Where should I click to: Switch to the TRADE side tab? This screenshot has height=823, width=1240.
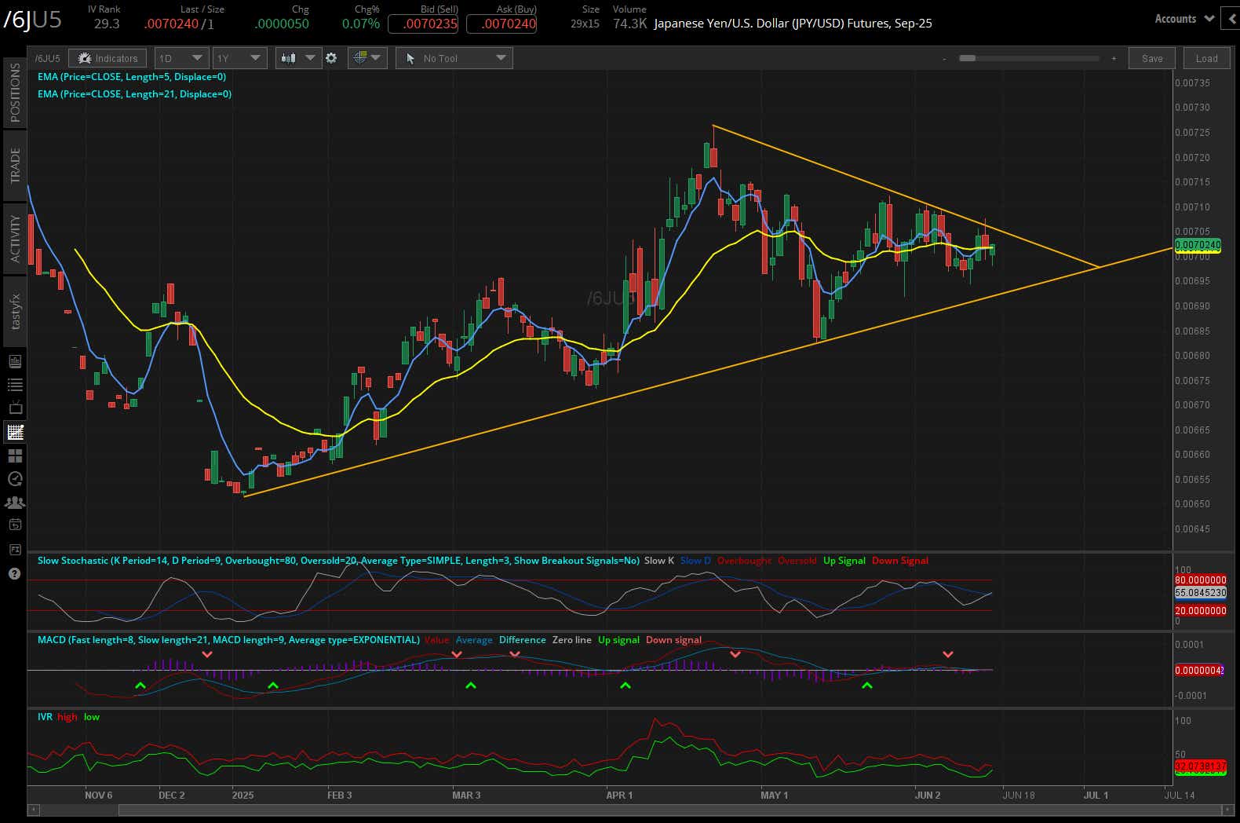point(15,165)
